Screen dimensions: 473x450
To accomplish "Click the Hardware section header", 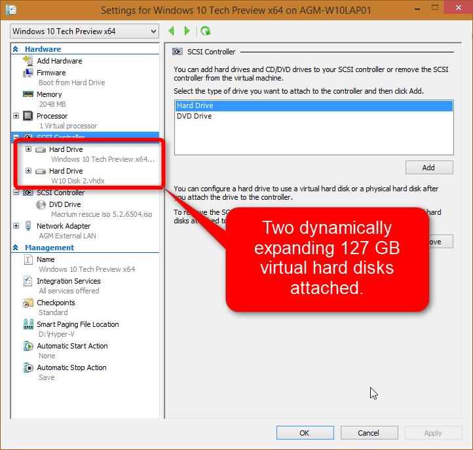I will click(43, 49).
